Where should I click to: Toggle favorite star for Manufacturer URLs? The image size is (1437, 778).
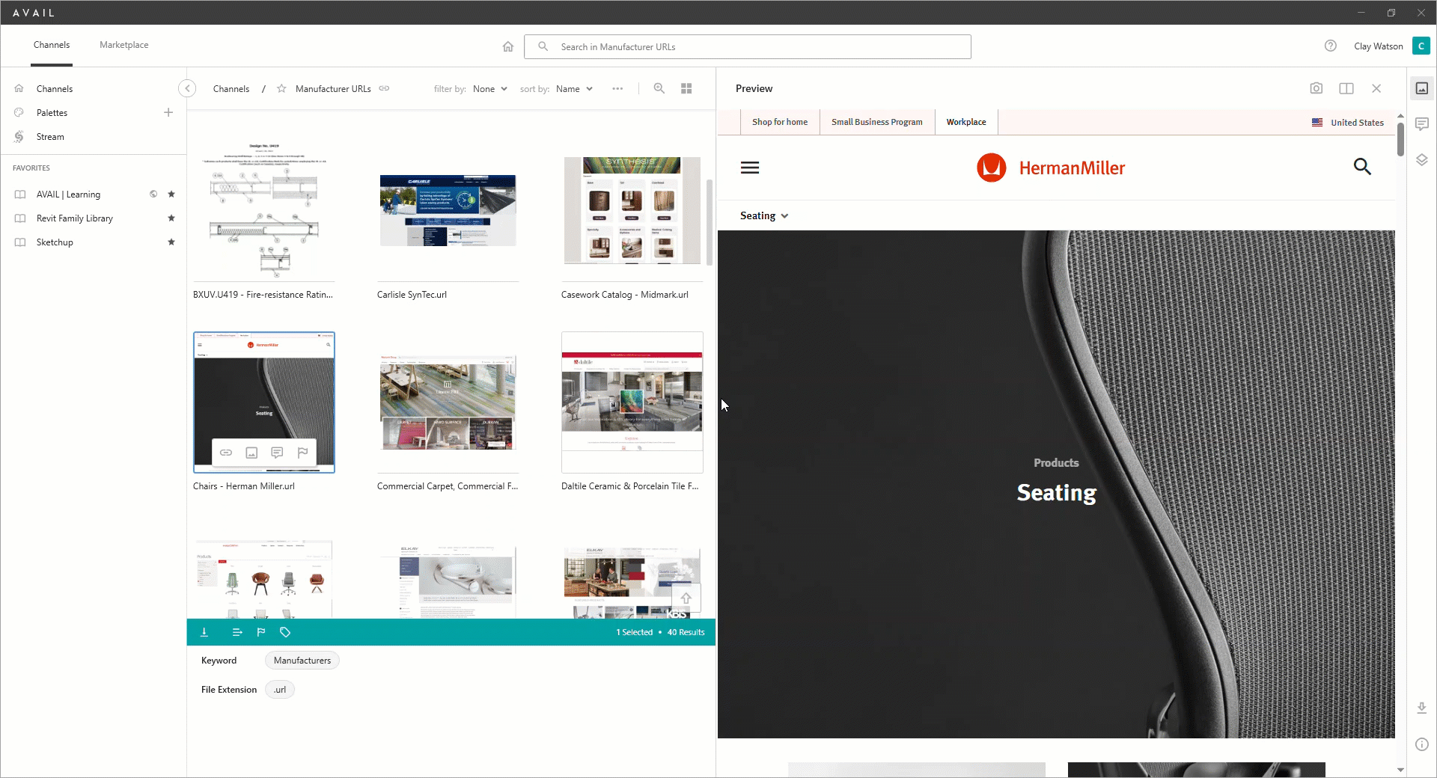tap(281, 88)
